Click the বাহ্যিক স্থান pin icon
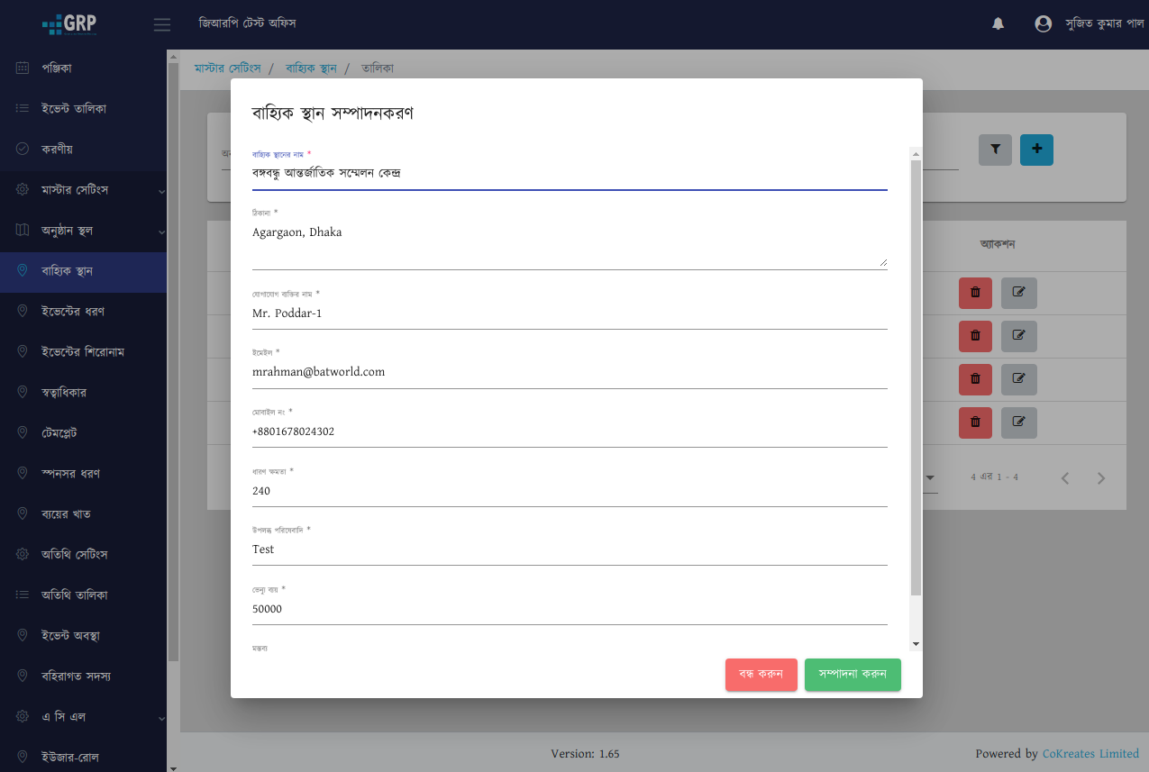Viewport: 1149px width, 772px height. [x=23, y=270]
